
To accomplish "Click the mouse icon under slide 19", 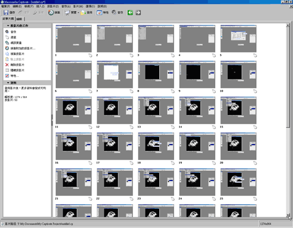I will click(x=214, y=163).
